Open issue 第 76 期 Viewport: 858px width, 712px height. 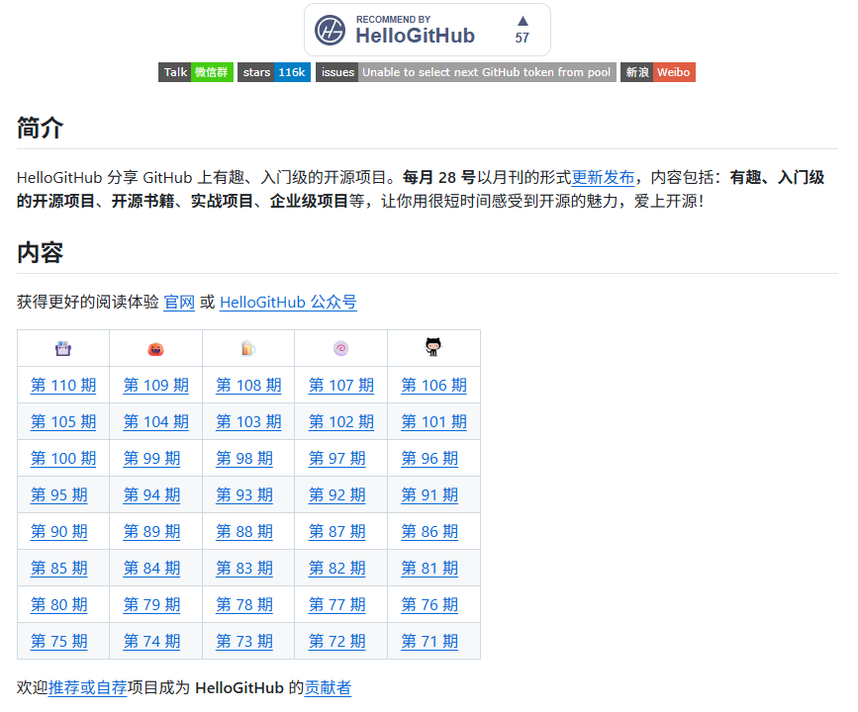pos(429,605)
